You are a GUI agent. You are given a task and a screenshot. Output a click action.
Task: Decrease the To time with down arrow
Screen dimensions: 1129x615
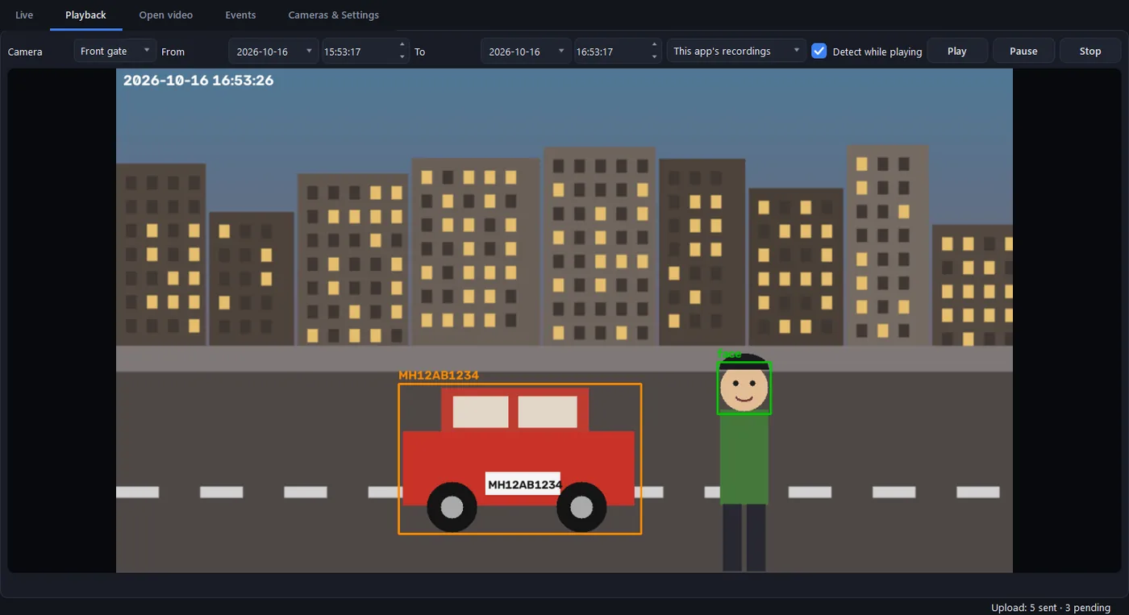(655, 57)
